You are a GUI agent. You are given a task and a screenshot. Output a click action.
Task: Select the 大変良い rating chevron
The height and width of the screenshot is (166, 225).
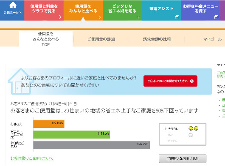165,128
